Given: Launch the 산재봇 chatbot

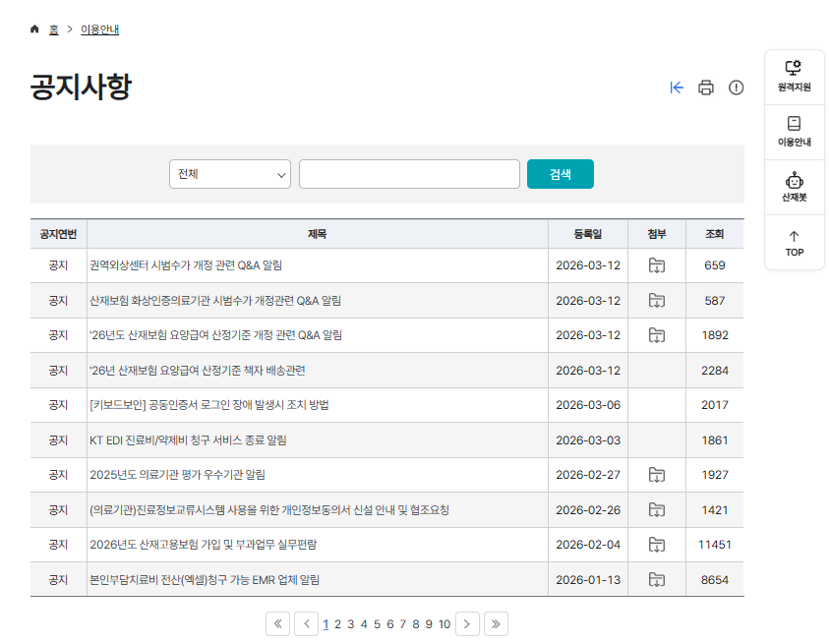Looking at the screenshot, I should [x=794, y=188].
